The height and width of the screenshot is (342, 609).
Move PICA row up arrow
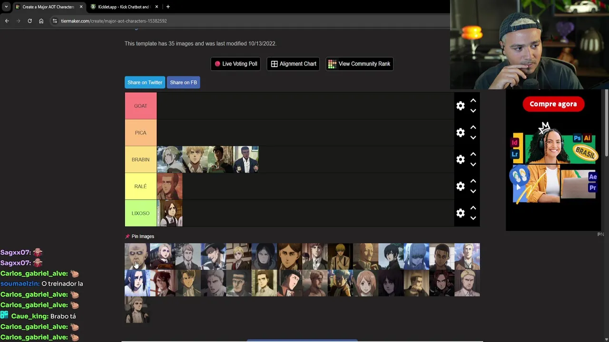tap(473, 127)
